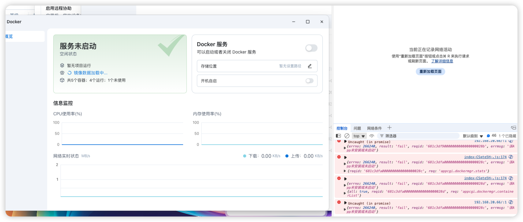
Task: Open index-CSqte5H-.js:174 link of containerList entry
Action: point(485,178)
